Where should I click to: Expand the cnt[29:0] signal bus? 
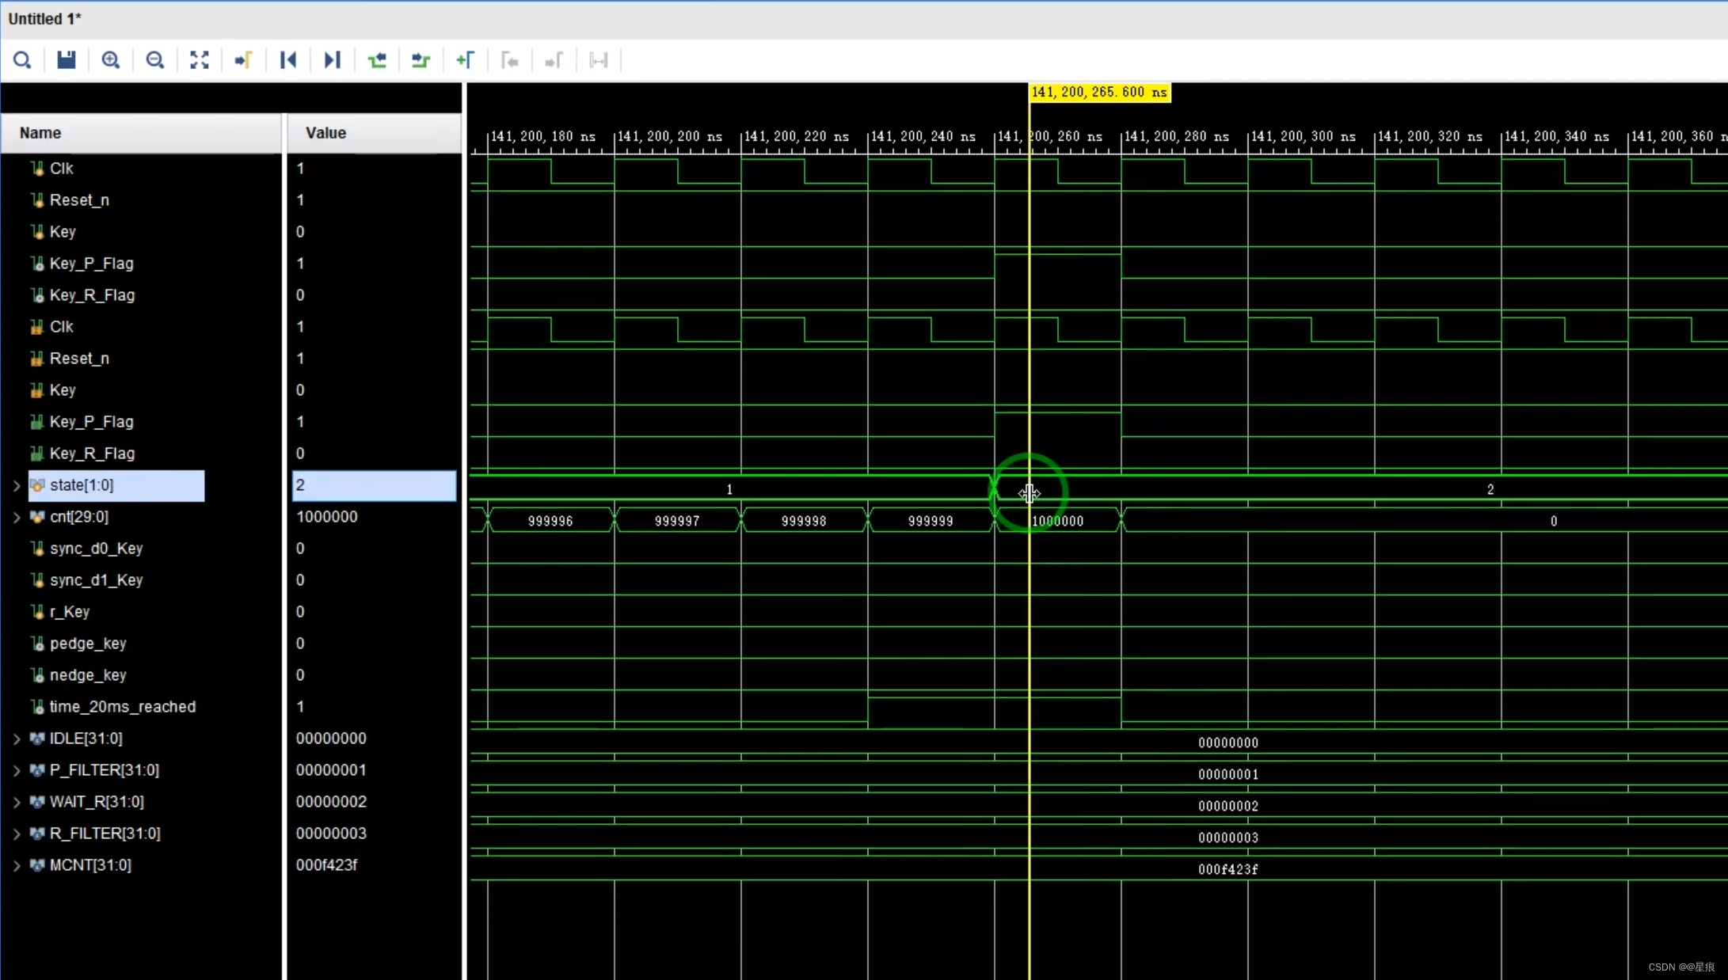click(x=17, y=518)
